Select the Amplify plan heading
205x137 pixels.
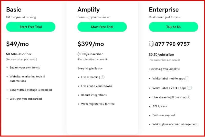click(88, 10)
